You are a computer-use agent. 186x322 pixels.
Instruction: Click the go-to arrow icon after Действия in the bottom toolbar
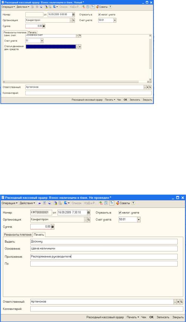(x=39, y=203)
